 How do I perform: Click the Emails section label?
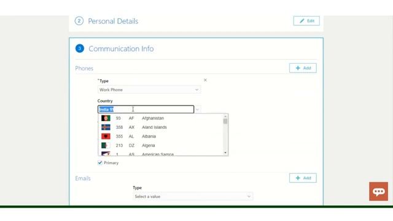83,179
